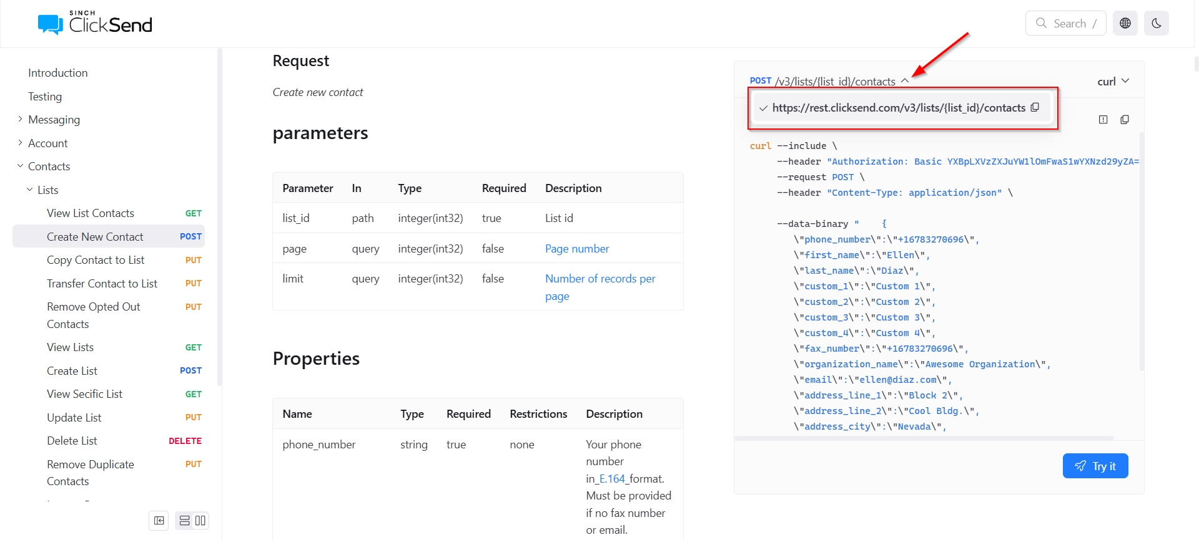The image size is (1199, 540).
Task: Click the Page number link
Action: pyautogui.click(x=577, y=249)
